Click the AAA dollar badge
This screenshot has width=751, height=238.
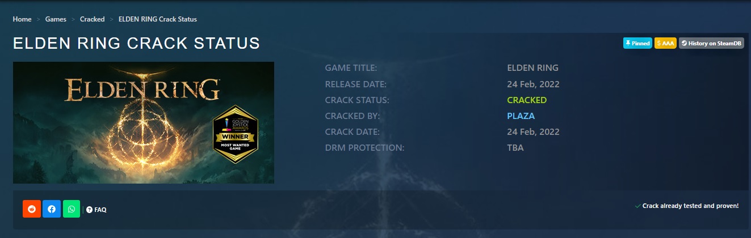(665, 43)
